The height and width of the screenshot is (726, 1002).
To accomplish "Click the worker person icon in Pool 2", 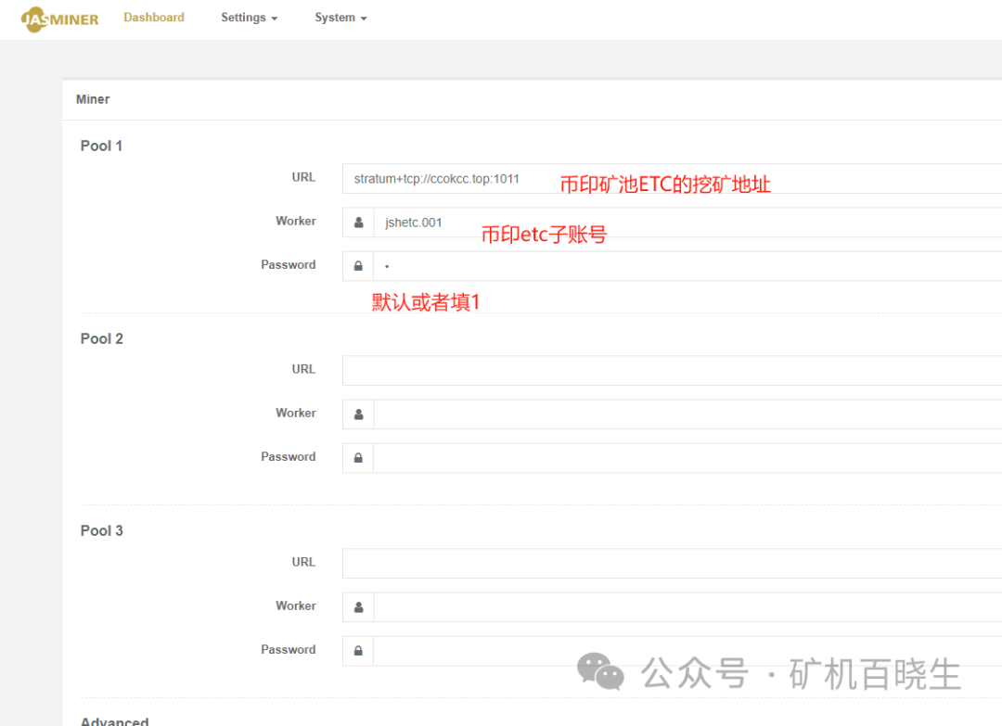I will click(x=357, y=414).
